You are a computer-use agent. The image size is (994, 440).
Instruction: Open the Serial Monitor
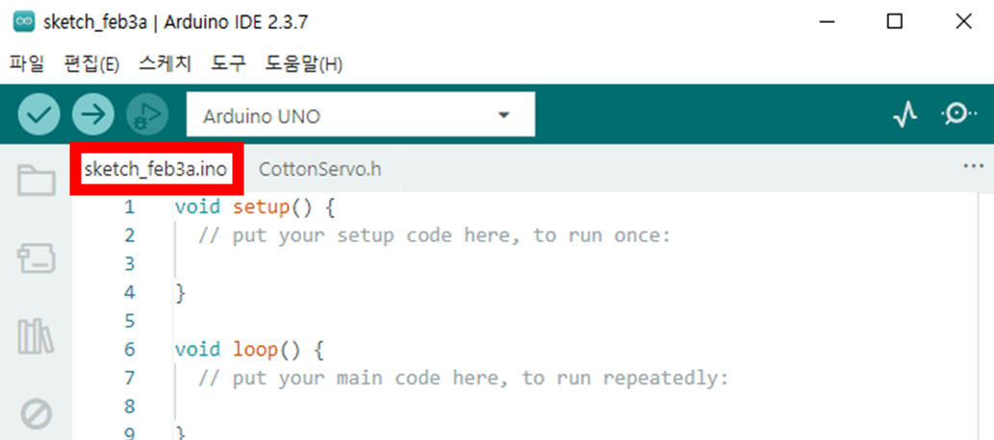tap(958, 115)
